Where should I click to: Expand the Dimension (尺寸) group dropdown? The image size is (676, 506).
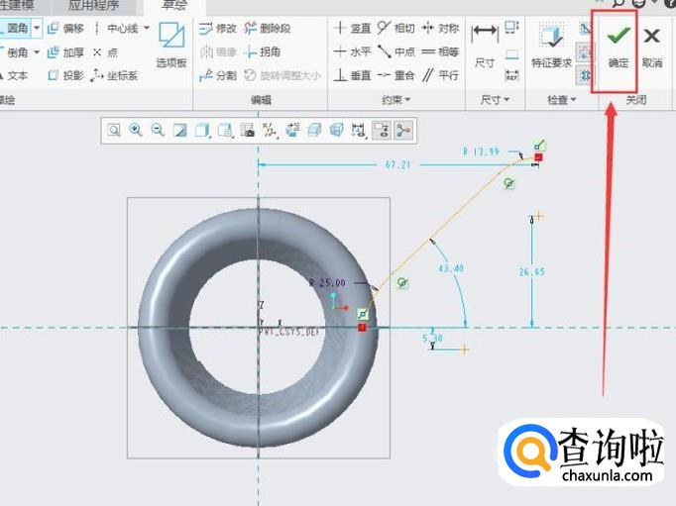[494, 100]
